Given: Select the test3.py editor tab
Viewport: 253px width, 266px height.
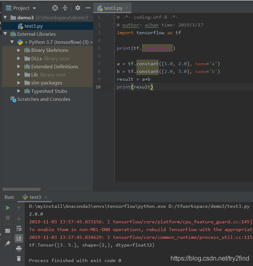Looking at the screenshot, I should [112, 8].
